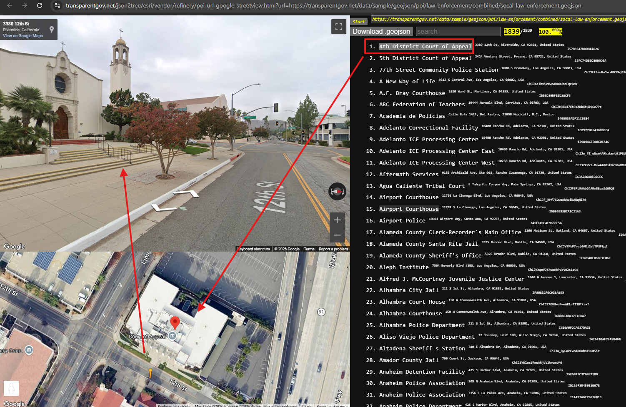Pick ABC Federation of Teachers entry
This screenshot has width=626, height=407.
point(422,105)
